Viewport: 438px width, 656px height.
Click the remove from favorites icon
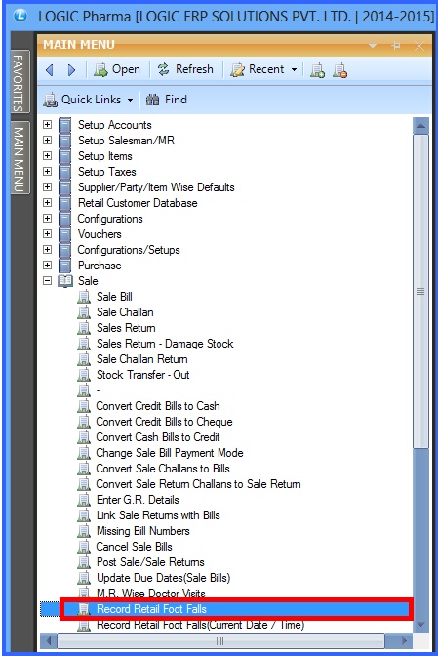339,70
